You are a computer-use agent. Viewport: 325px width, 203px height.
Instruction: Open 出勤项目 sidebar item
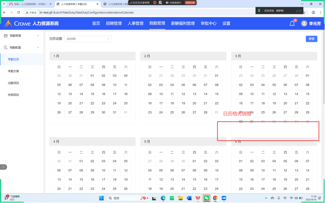tap(22, 83)
